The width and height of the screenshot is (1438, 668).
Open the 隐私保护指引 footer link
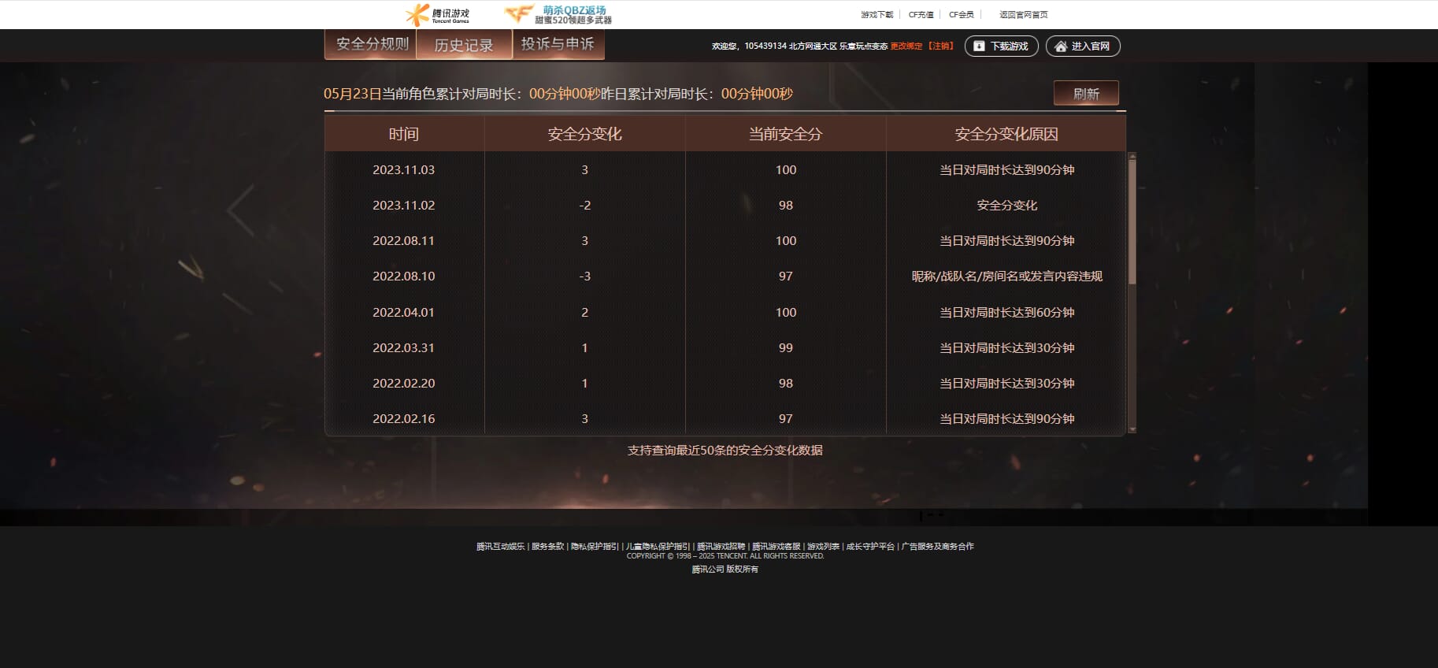(595, 547)
